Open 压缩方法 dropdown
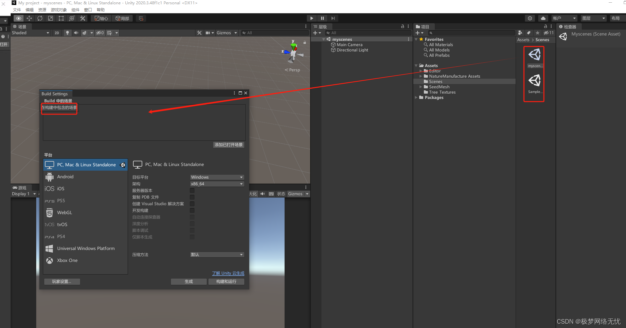The image size is (626, 328). [x=217, y=255]
